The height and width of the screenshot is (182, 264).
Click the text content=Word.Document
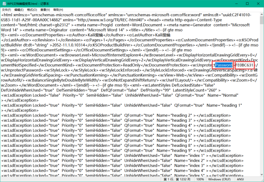click(x=139, y=25)
